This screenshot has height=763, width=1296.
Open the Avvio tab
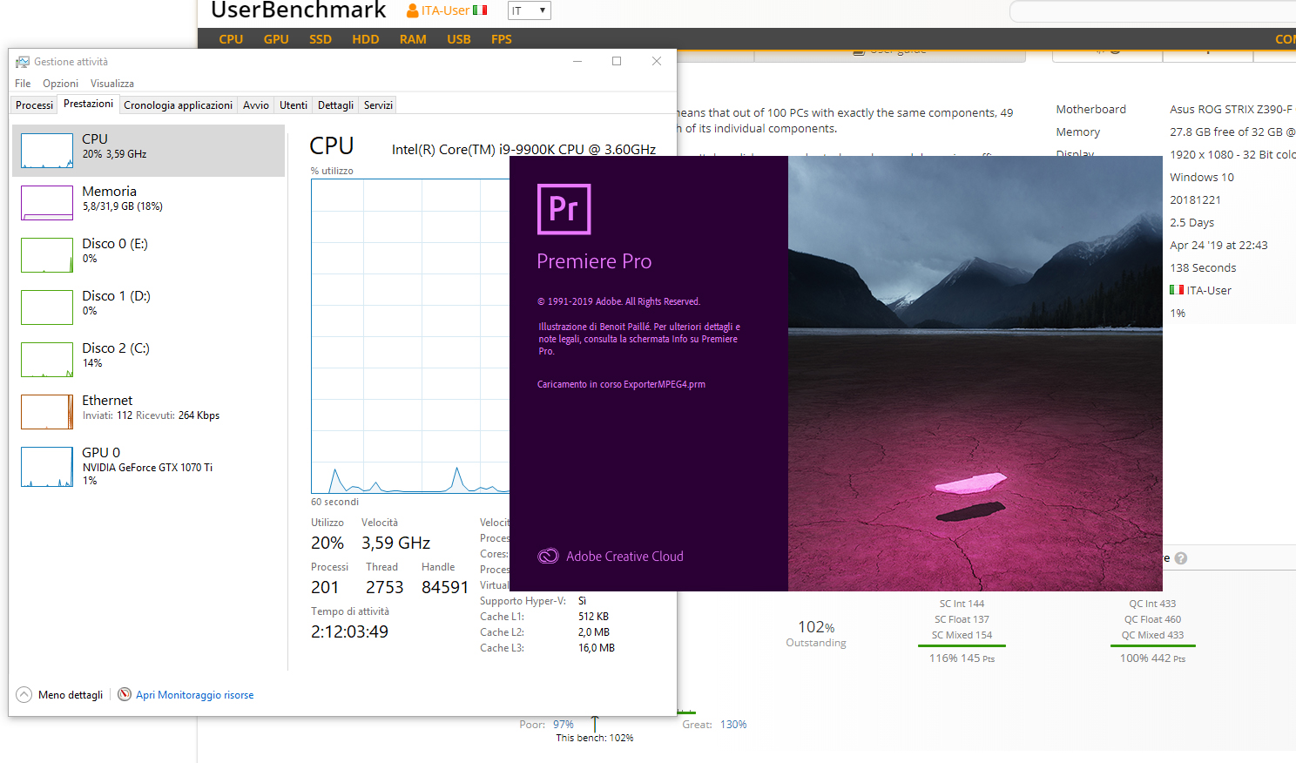pyautogui.click(x=256, y=105)
